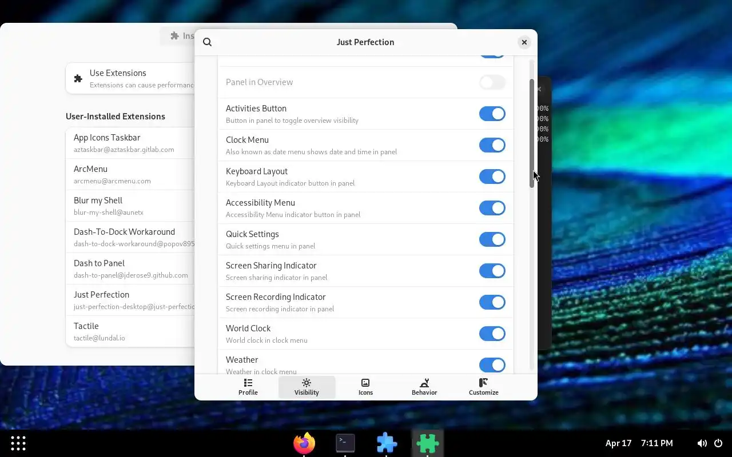Open the Icons tab
The image size is (732, 457).
365,387
